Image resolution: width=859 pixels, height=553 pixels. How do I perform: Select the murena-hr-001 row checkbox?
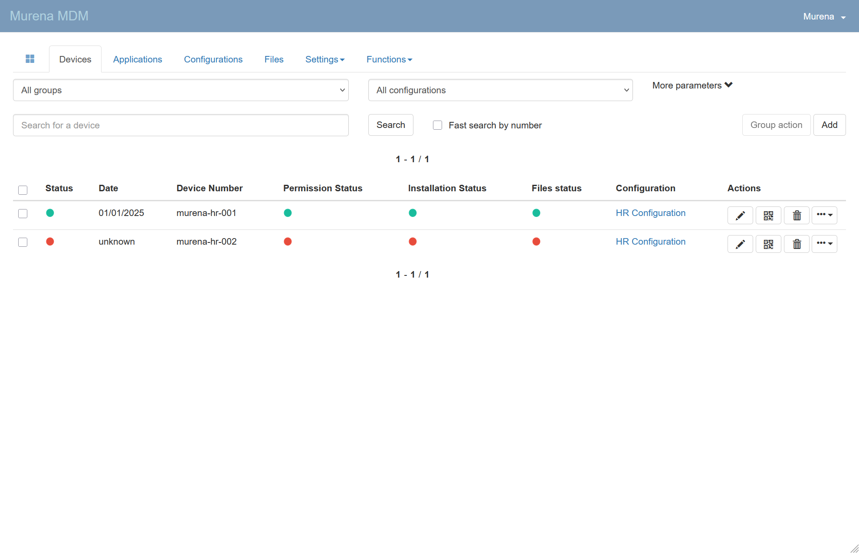click(x=23, y=213)
